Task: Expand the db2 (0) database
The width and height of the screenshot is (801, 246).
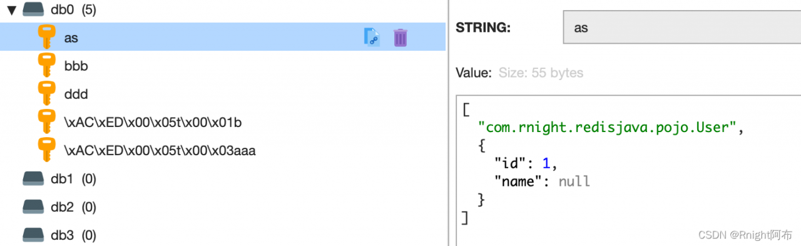Action: [x=73, y=207]
